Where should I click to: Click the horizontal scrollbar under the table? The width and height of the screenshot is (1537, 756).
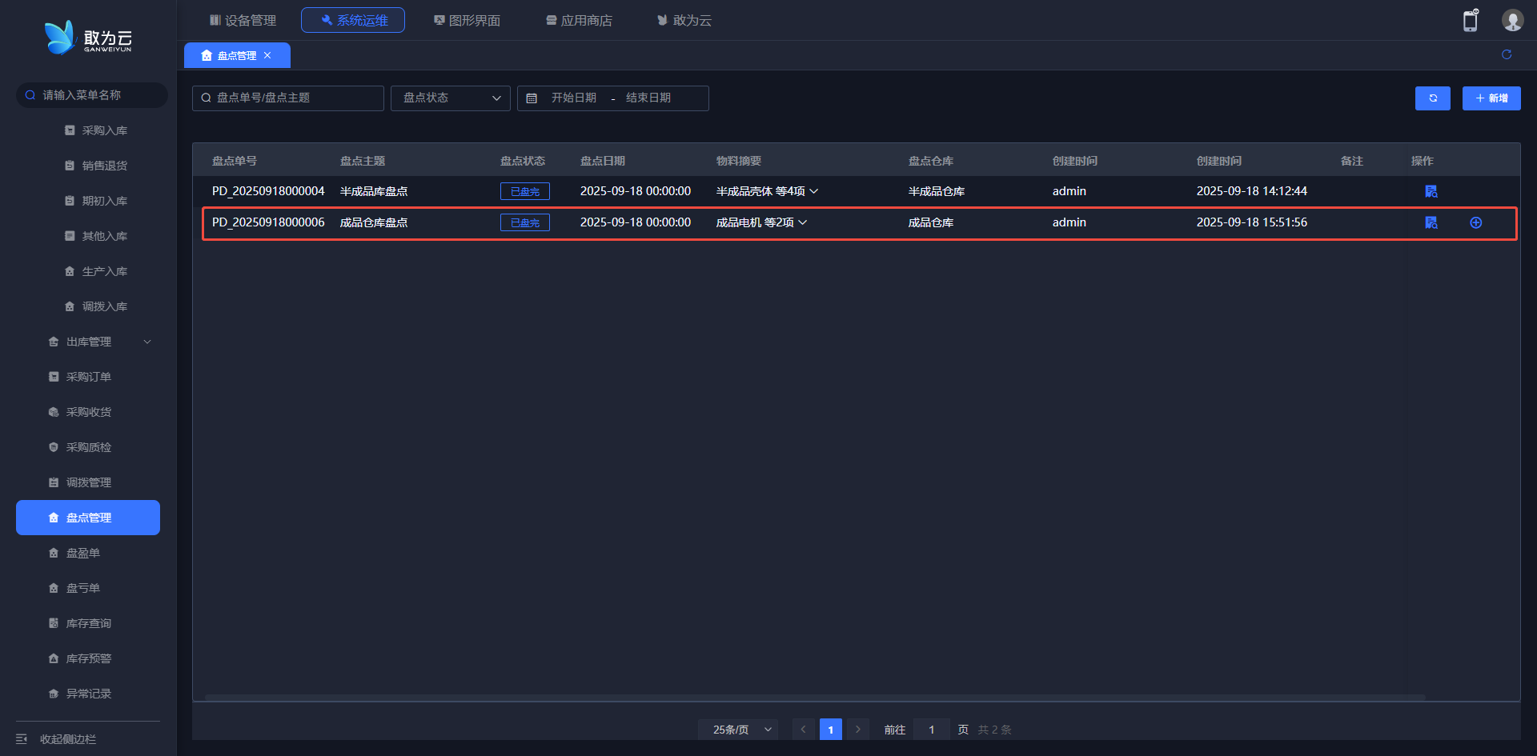pyautogui.click(x=815, y=698)
